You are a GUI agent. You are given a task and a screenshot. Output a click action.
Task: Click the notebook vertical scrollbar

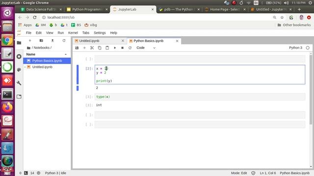[x=311, y=90]
